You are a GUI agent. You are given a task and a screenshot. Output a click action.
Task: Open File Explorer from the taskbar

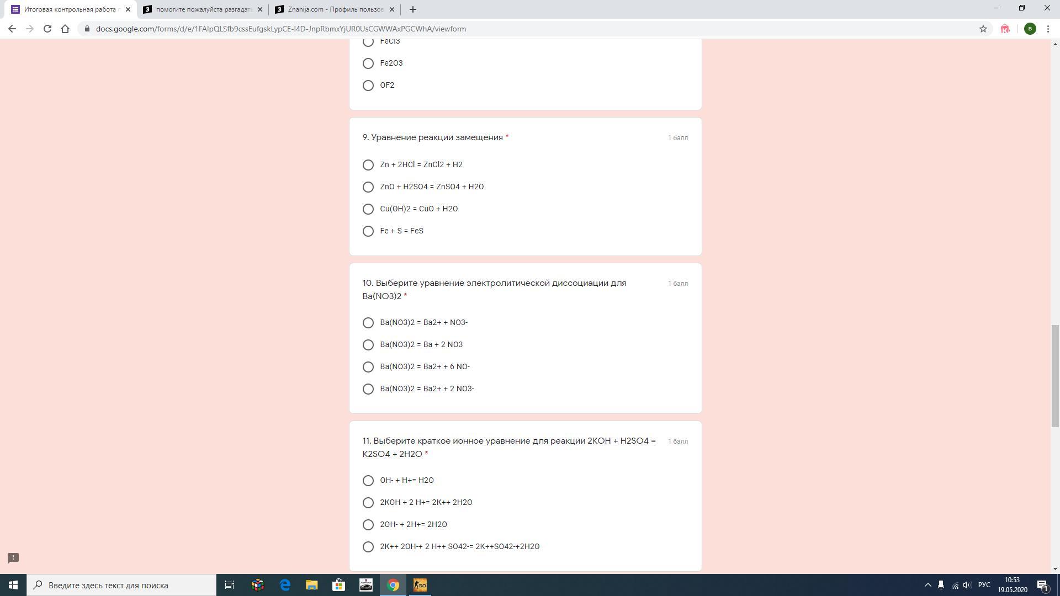click(312, 585)
